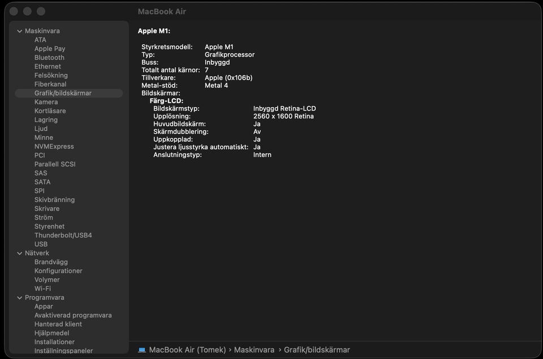
Task: Click the Apple (0x106b) manufacturer value
Action: click(x=229, y=78)
